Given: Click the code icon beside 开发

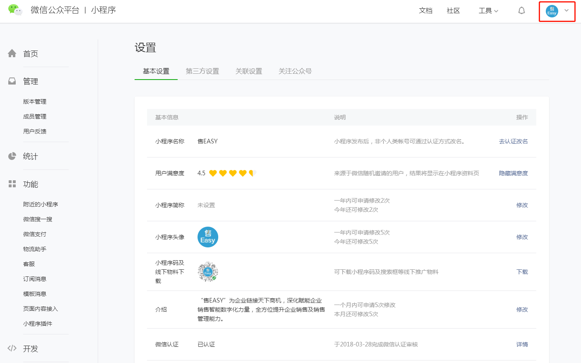Looking at the screenshot, I should [12, 348].
